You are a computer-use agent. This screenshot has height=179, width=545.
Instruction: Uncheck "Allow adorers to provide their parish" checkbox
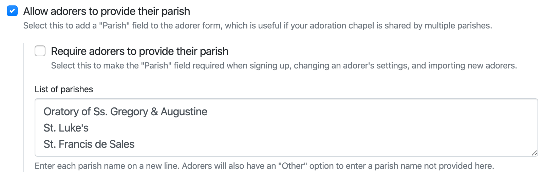12,11
